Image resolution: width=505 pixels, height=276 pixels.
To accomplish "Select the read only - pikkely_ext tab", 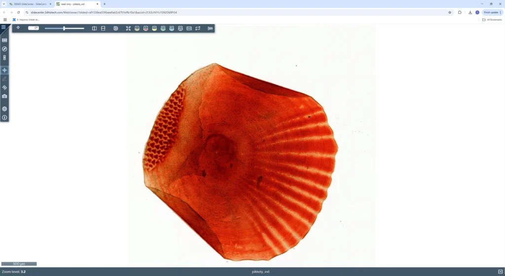I will pyautogui.click(x=77, y=4).
